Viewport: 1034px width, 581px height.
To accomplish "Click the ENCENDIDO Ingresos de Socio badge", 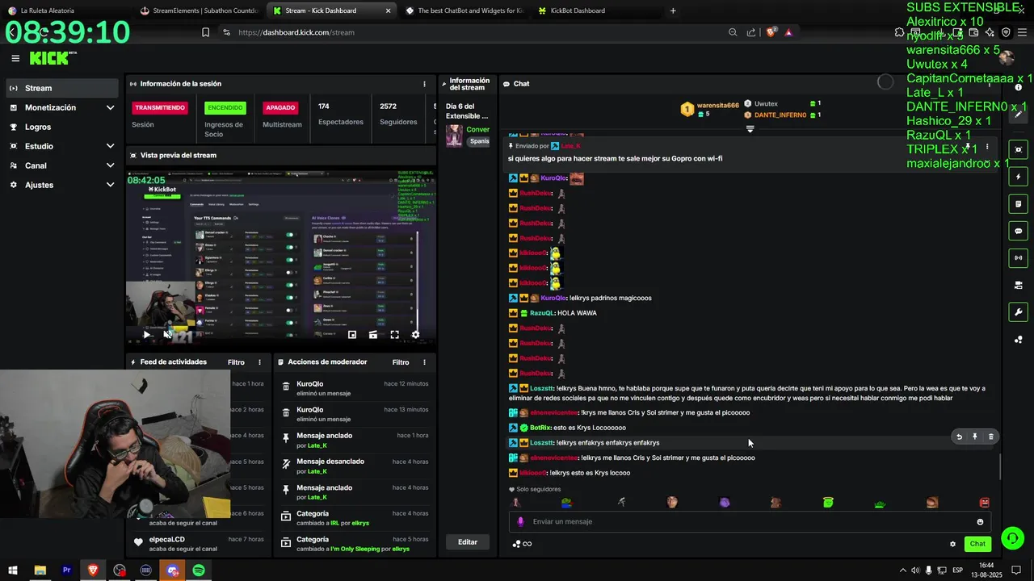I will point(225,107).
